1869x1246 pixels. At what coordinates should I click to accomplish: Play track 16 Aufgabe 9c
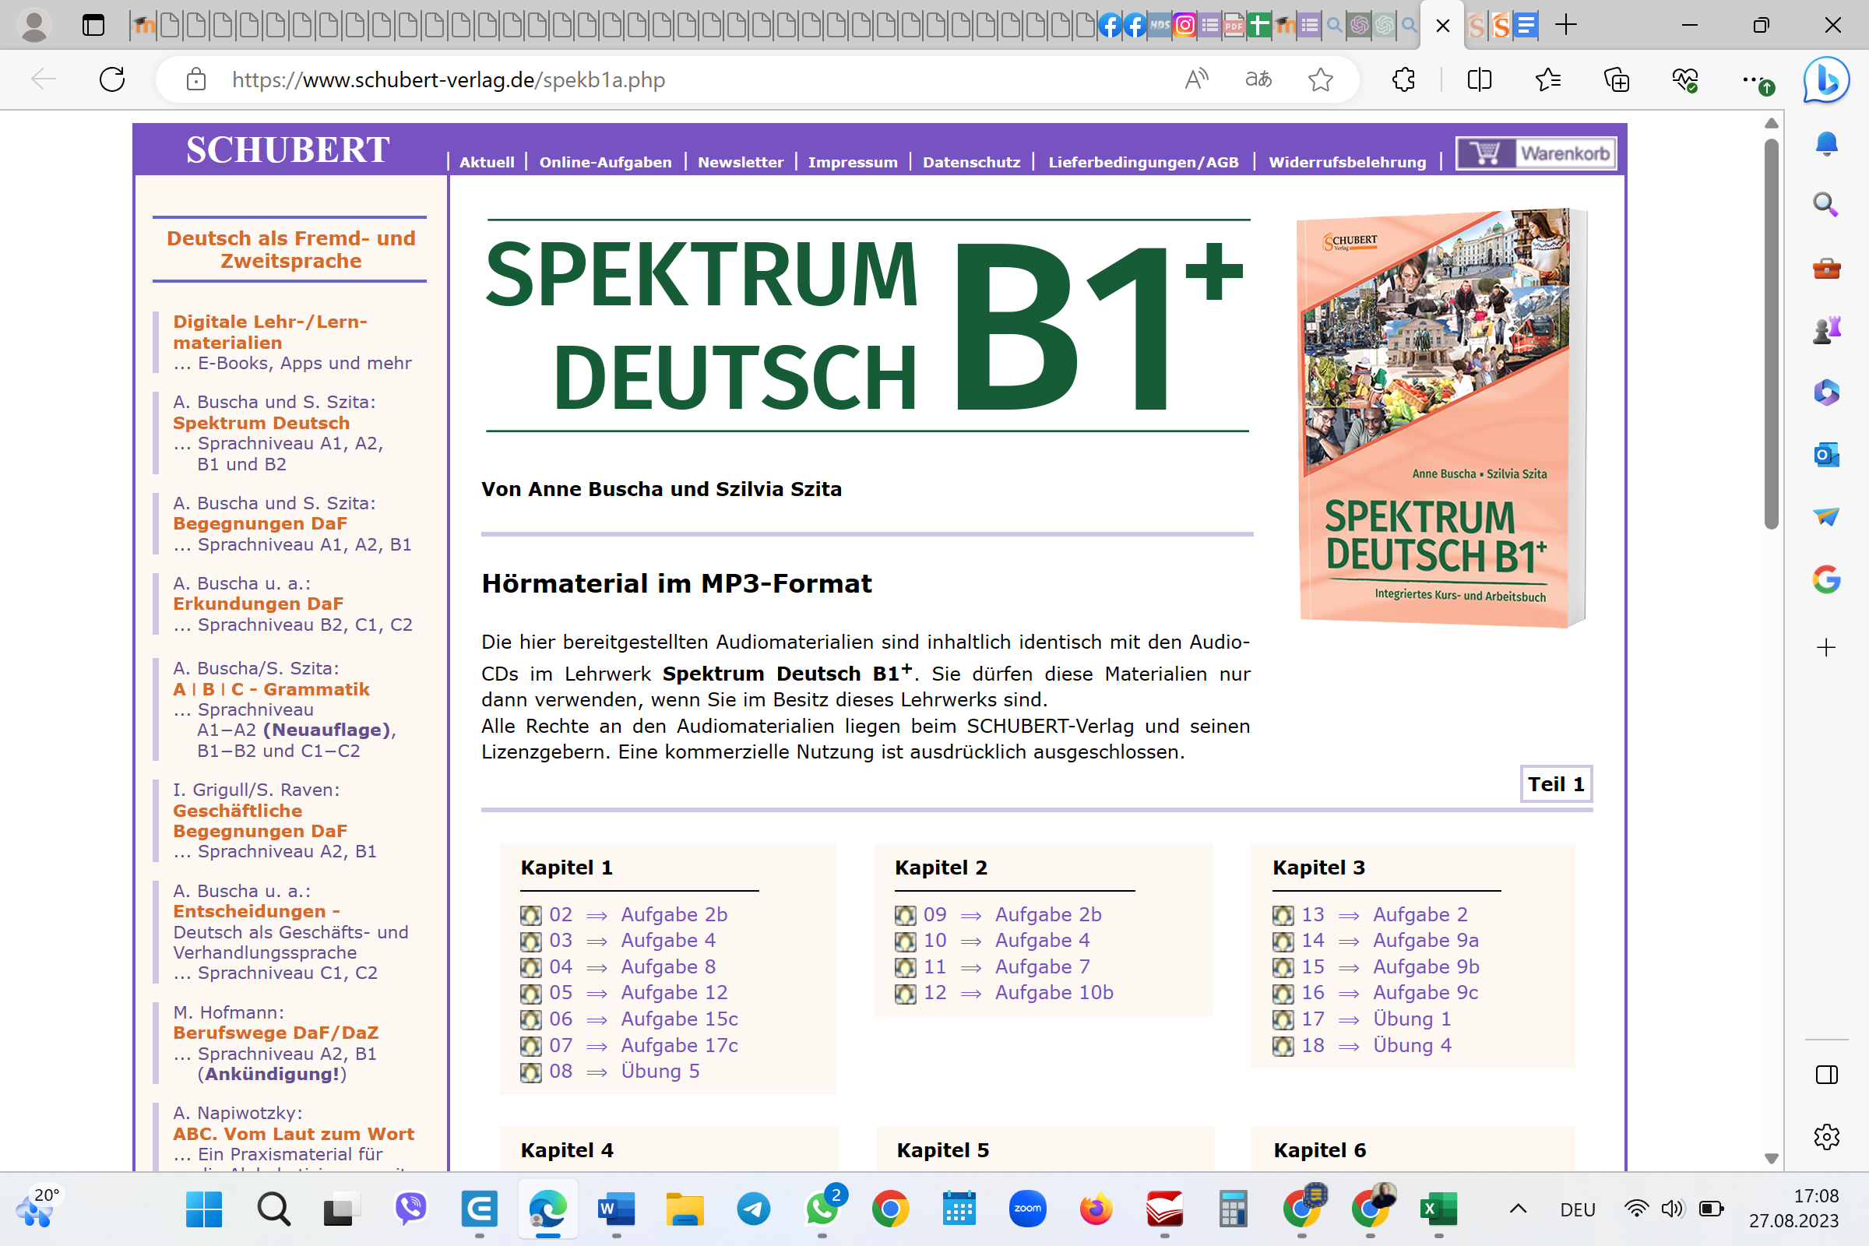pos(1426,992)
